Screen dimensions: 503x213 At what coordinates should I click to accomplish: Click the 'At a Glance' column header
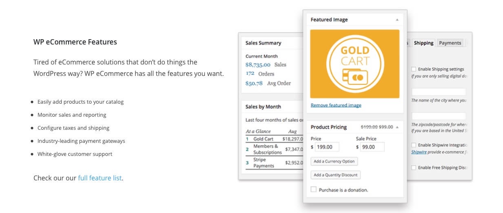coord(258,132)
